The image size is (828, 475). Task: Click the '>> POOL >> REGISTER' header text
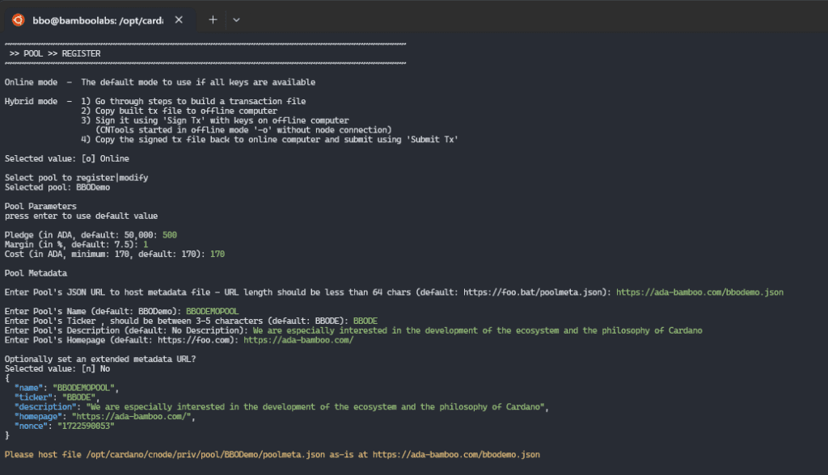point(55,54)
